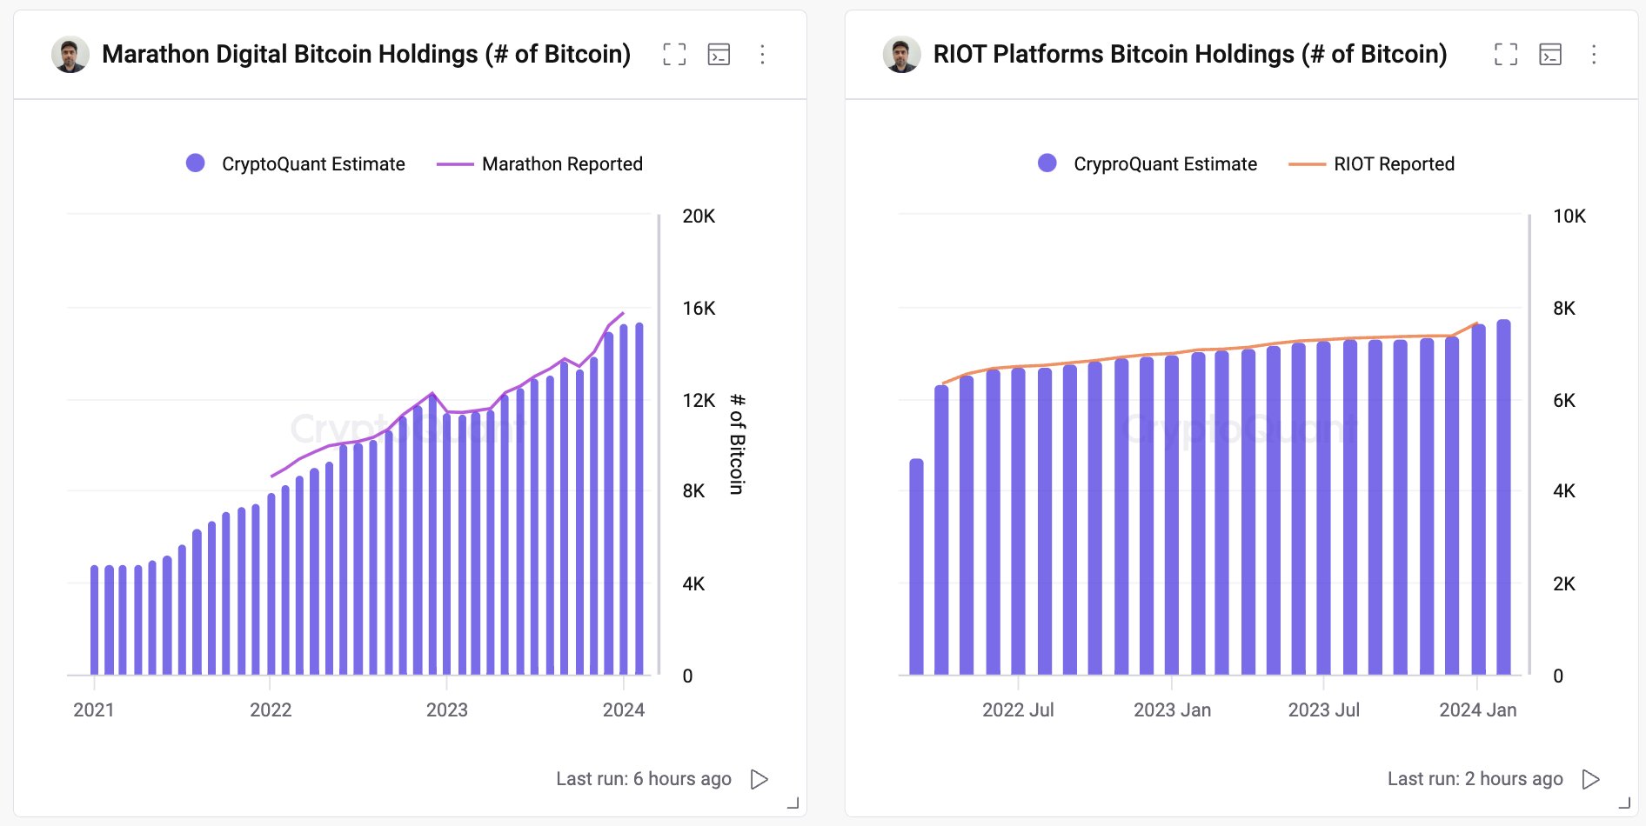The image size is (1646, 826).
Task: Toggle Marathon Reported line in legend
Action: click(539, 163)
